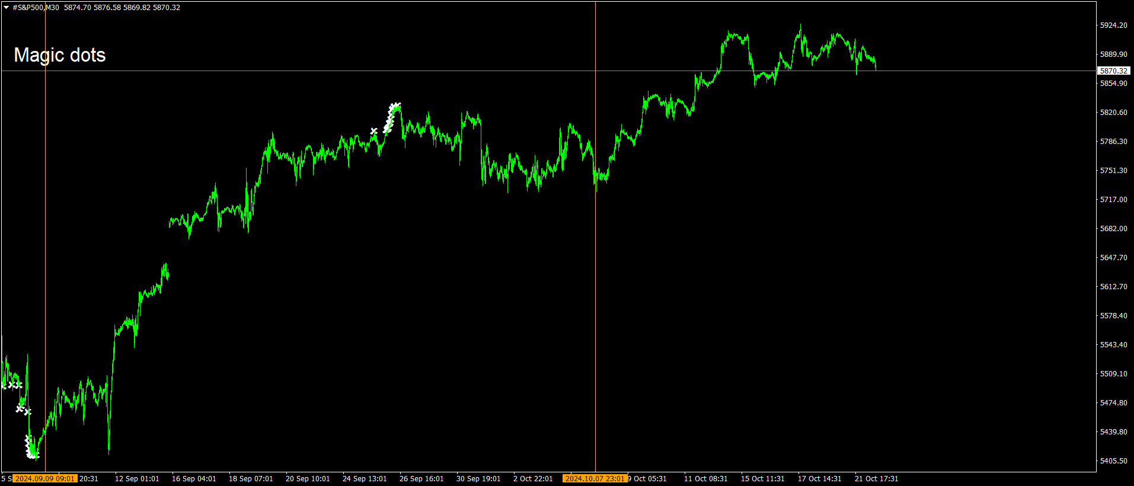The image size is (1134, 486).
Task: Select the 26 Sep 16:01 time axis label
Action: [421, 479]
